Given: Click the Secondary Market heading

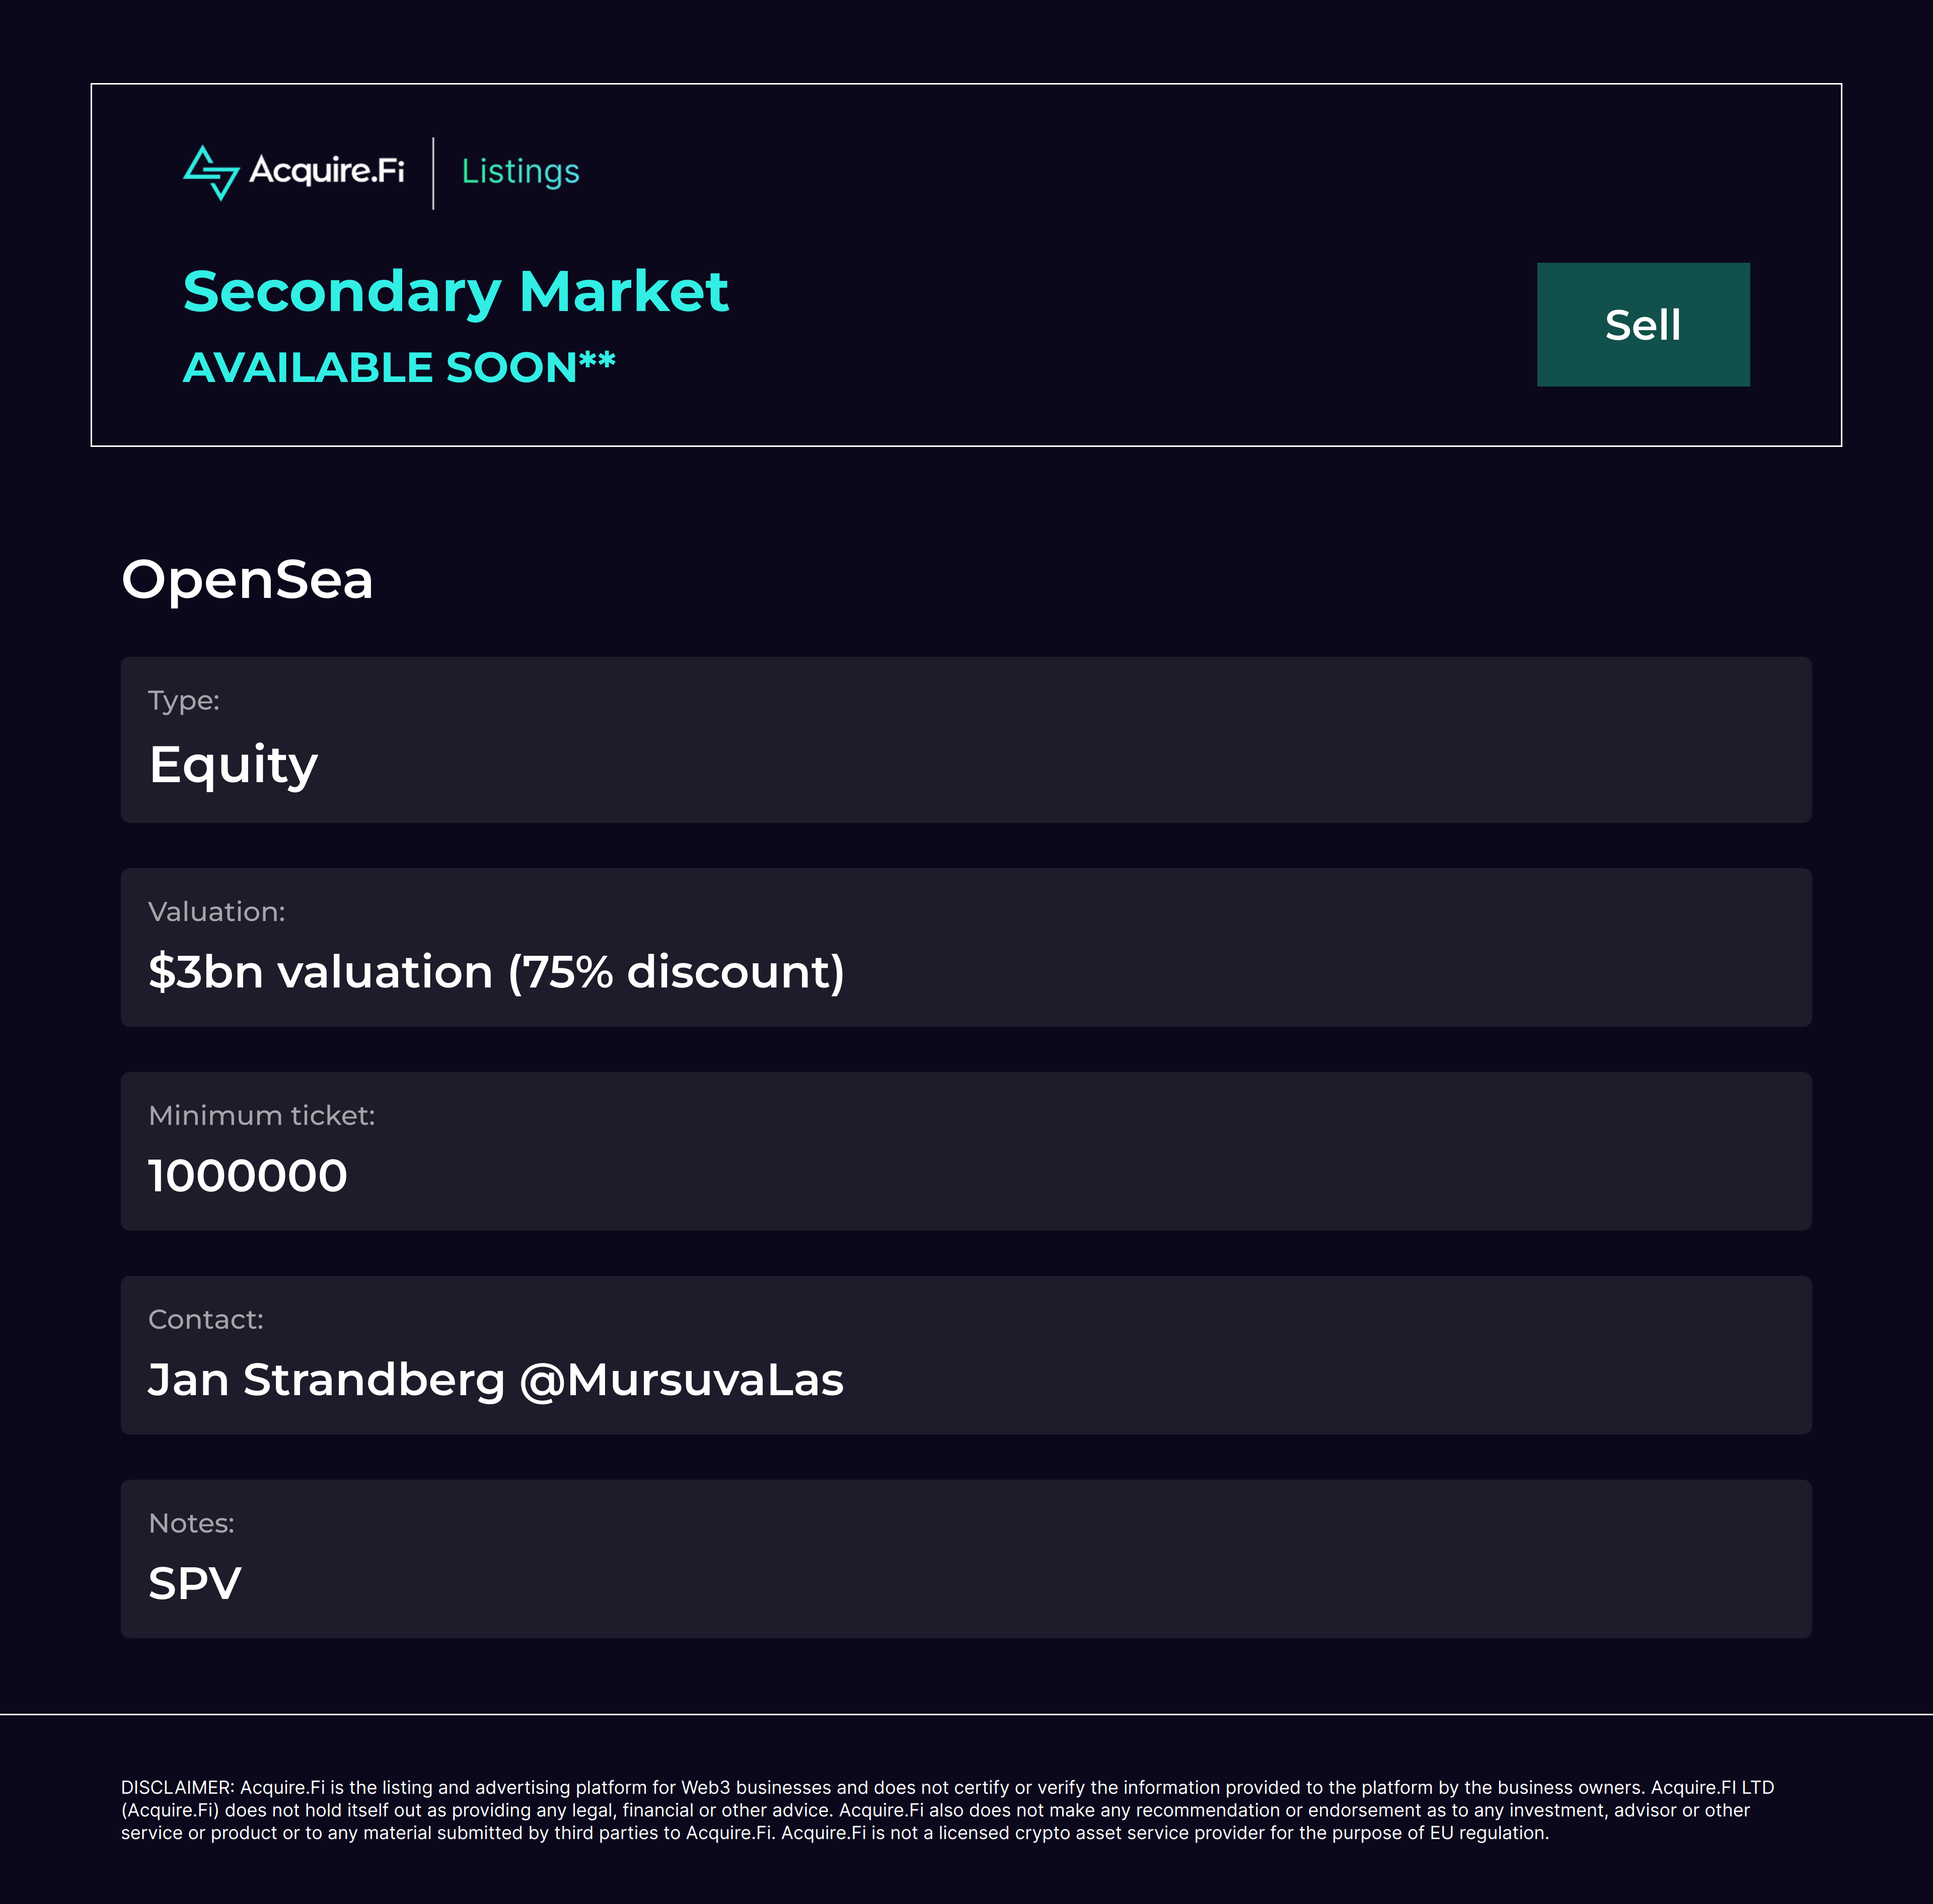Looking at the screenshot, I should pyautogui.click(x=455, y=291).
